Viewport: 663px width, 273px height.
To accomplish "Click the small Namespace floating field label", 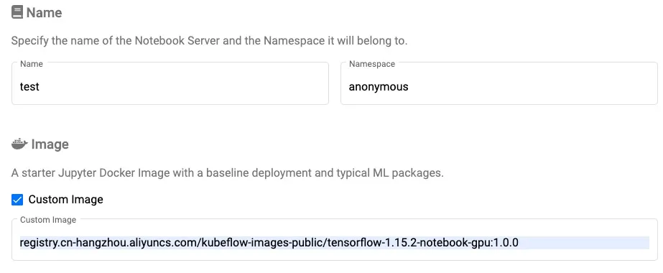I will (372, 64).
